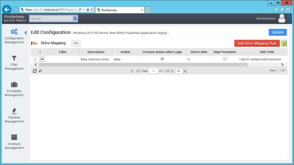Close the ProfileUnity browser tab

pos(141,10)
